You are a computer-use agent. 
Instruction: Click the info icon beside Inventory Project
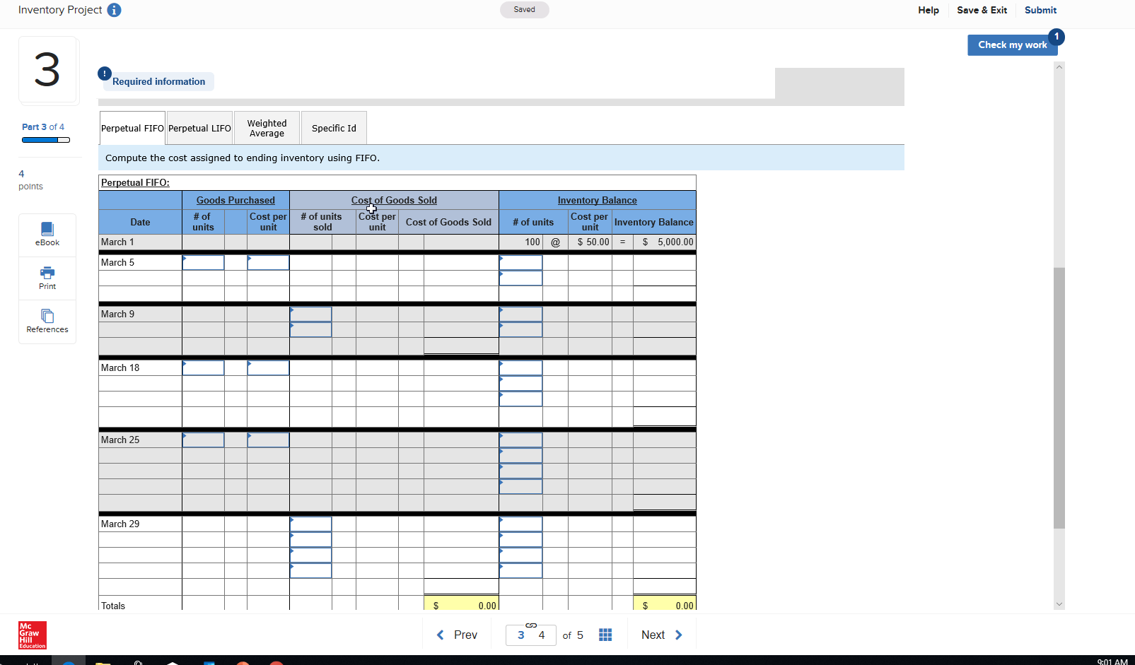pyautogui.click(x=114, y=10)
